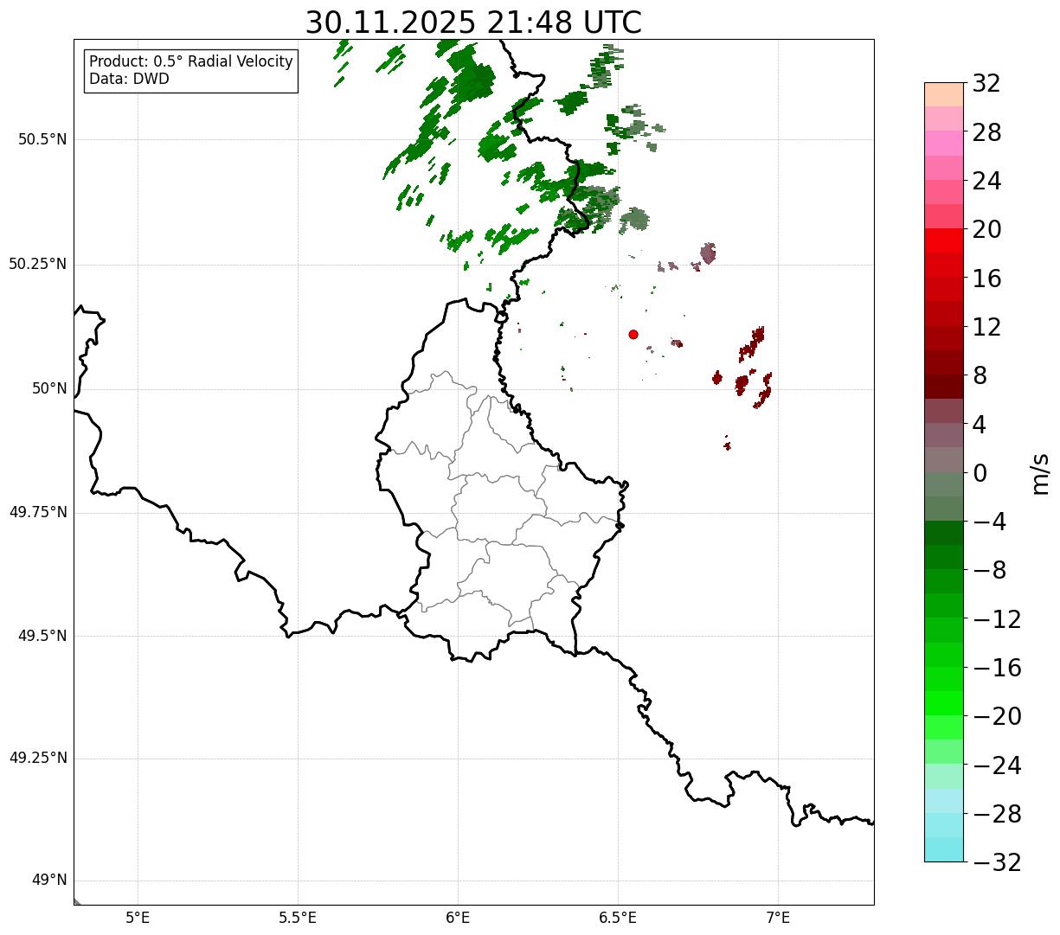Click the colorbar value −32
The image size is (1060, 935).
point(997,862)
